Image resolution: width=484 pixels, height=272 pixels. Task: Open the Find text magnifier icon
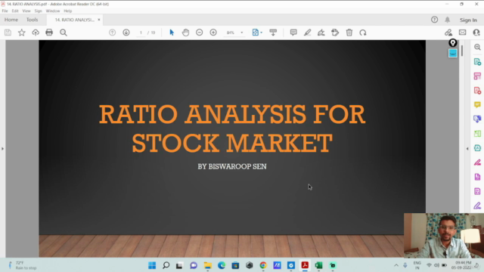click(x=64, y=32)
